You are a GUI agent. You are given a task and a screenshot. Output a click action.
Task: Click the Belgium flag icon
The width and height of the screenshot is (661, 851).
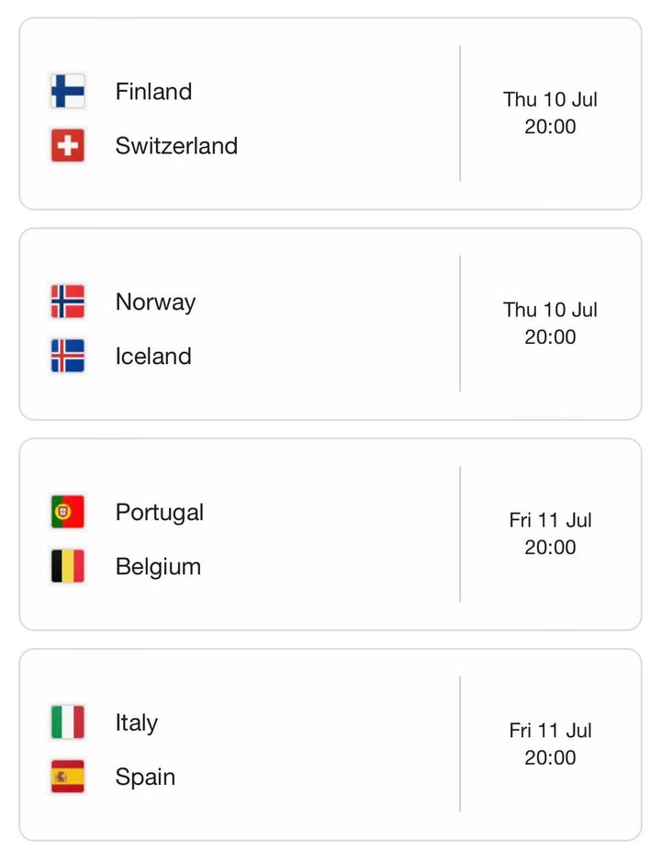[x=68, y=566]
